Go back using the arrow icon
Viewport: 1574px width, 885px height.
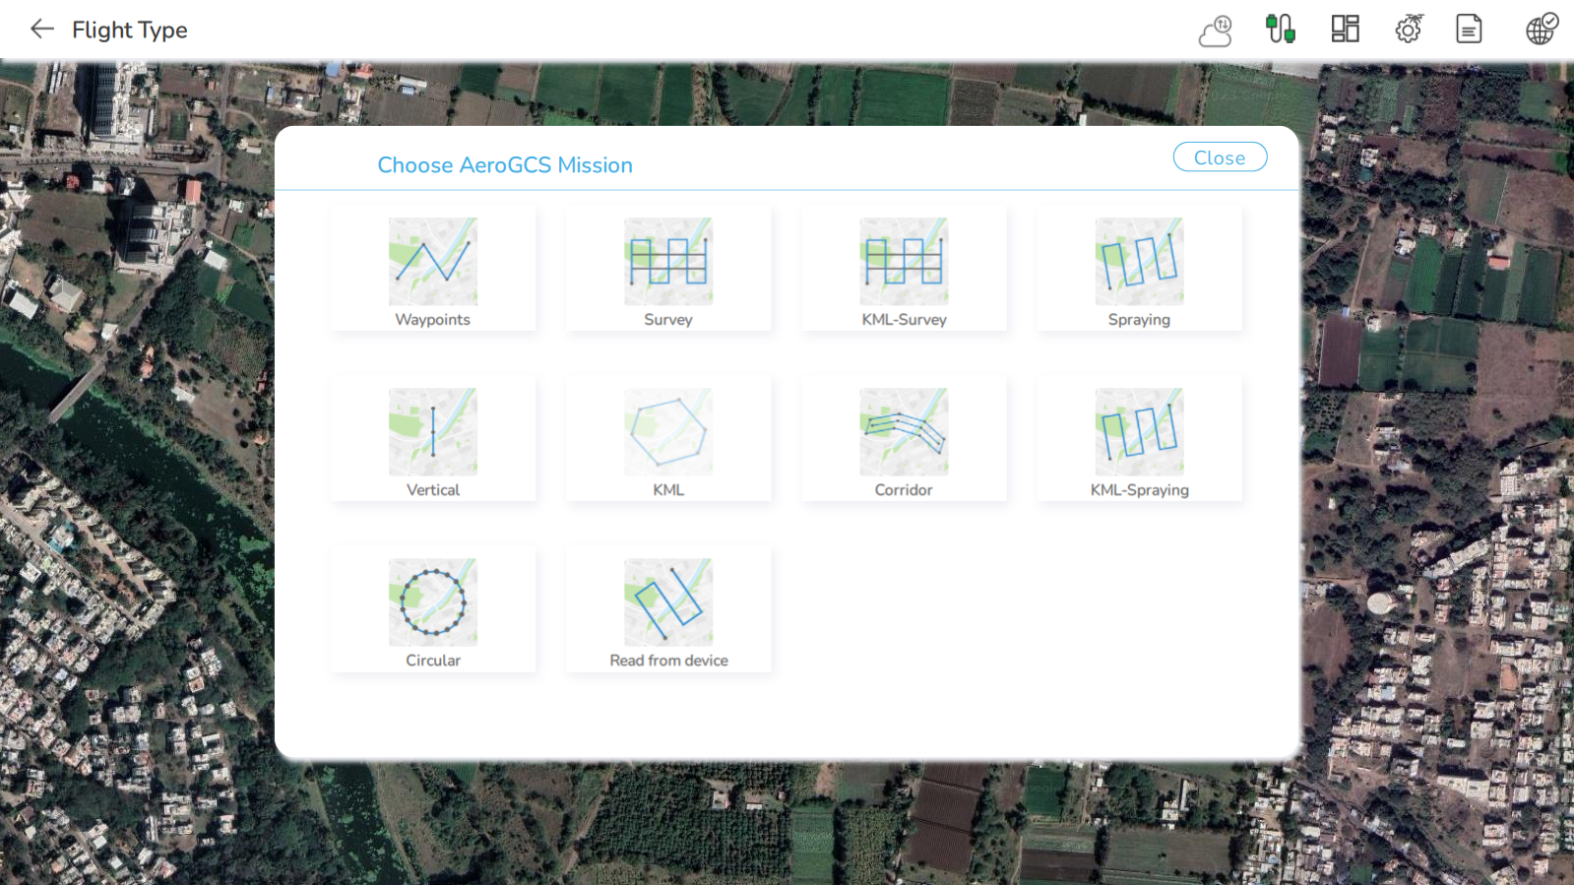pyautogui.click(x=41, y=30)
